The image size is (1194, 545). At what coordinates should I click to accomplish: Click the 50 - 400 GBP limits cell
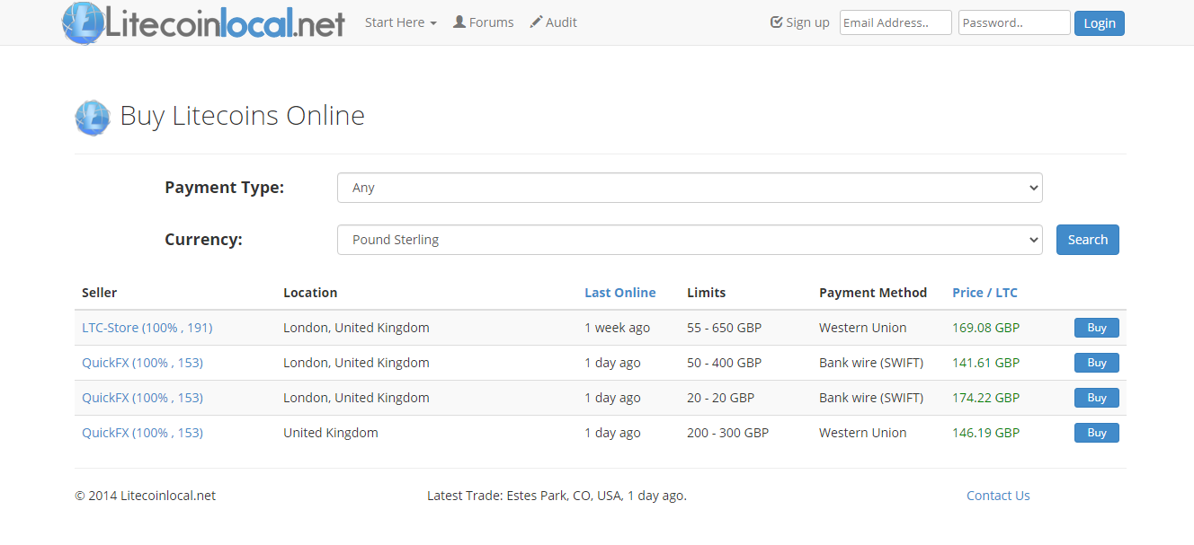(724, 363)
